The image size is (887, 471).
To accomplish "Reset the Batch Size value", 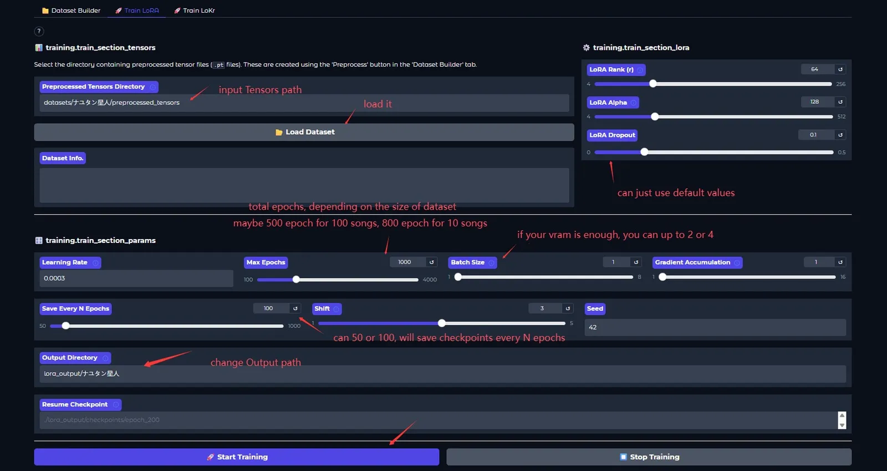I will click(x=636, y=262).
